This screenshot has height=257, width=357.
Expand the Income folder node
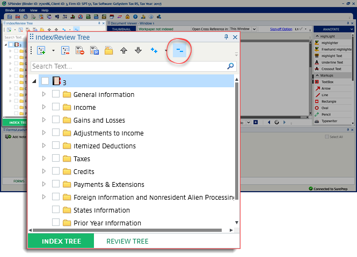[x=45, y=107]
